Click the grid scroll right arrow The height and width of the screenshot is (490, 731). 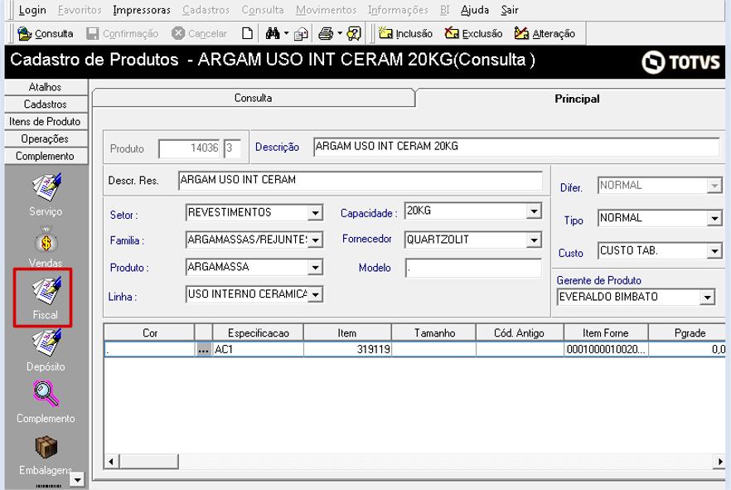719,462
